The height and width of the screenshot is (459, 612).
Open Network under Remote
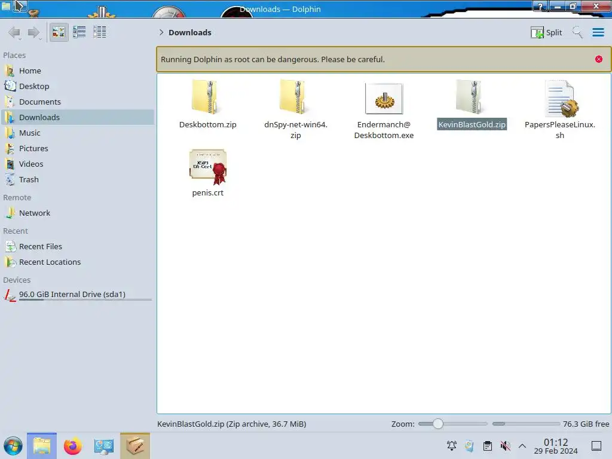coord(78,213)
